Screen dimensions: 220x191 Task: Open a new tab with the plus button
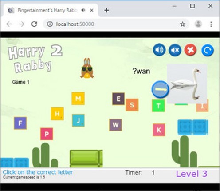106,10
